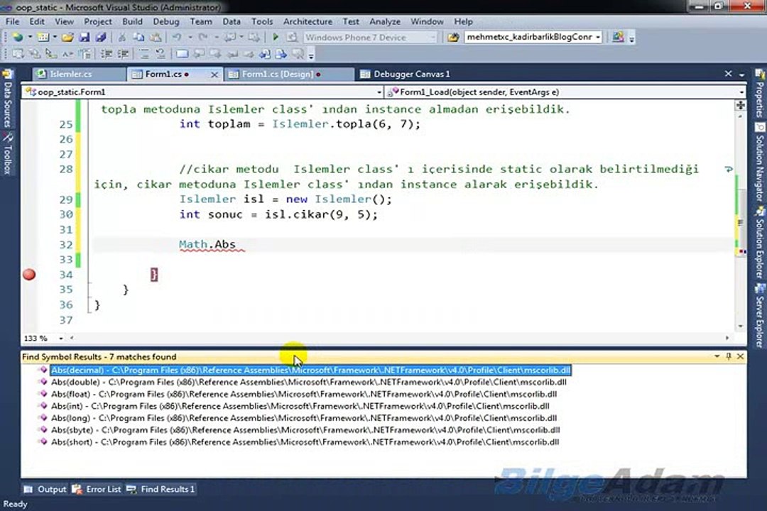Click the New Project toolbar icon

point(18,37)
